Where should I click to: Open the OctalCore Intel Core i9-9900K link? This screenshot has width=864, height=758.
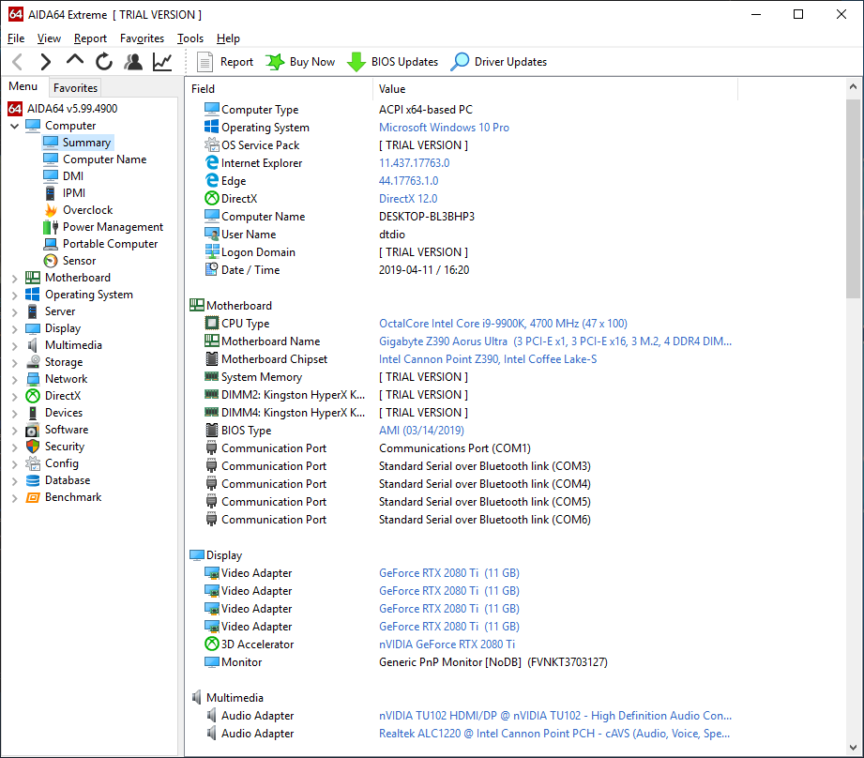[x=503, y=324]
